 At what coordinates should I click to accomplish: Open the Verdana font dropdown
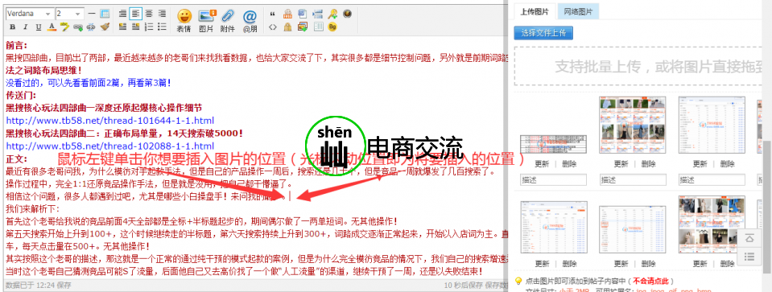point(30,14)
